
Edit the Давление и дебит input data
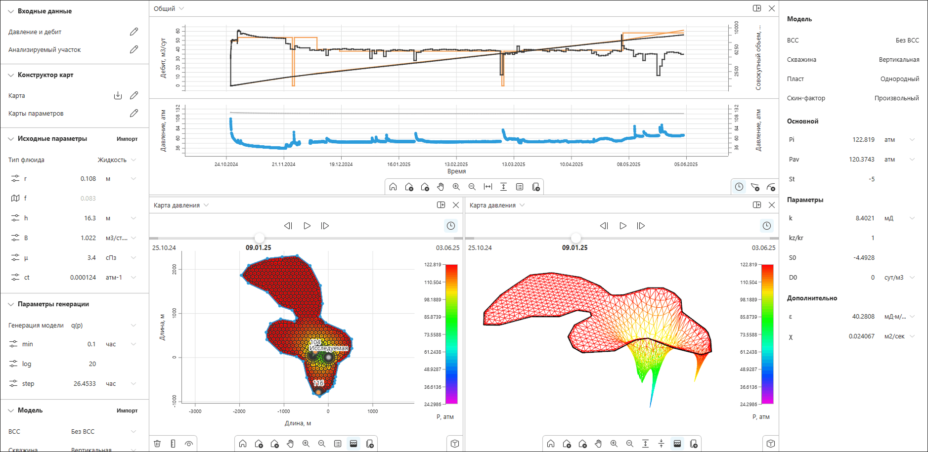pos(134,32)
